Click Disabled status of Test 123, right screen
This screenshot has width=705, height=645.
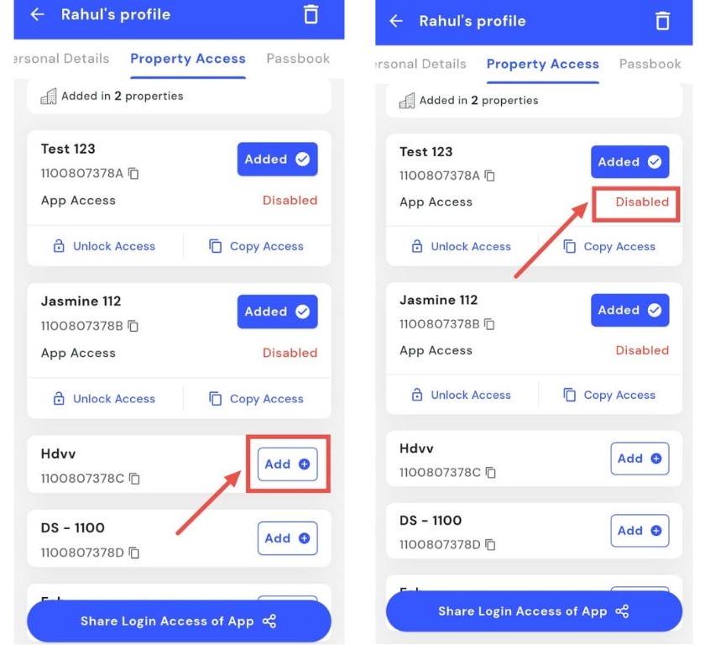point(642,202)
